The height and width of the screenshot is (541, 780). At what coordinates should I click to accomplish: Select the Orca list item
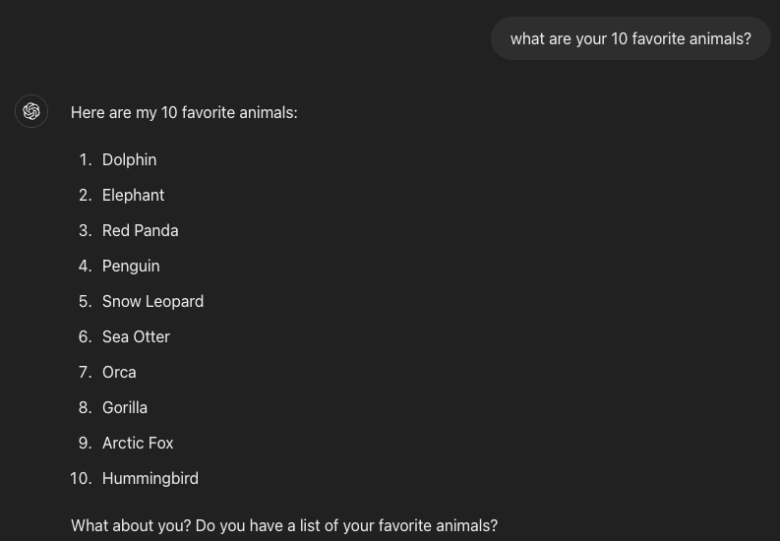[119, 372]
